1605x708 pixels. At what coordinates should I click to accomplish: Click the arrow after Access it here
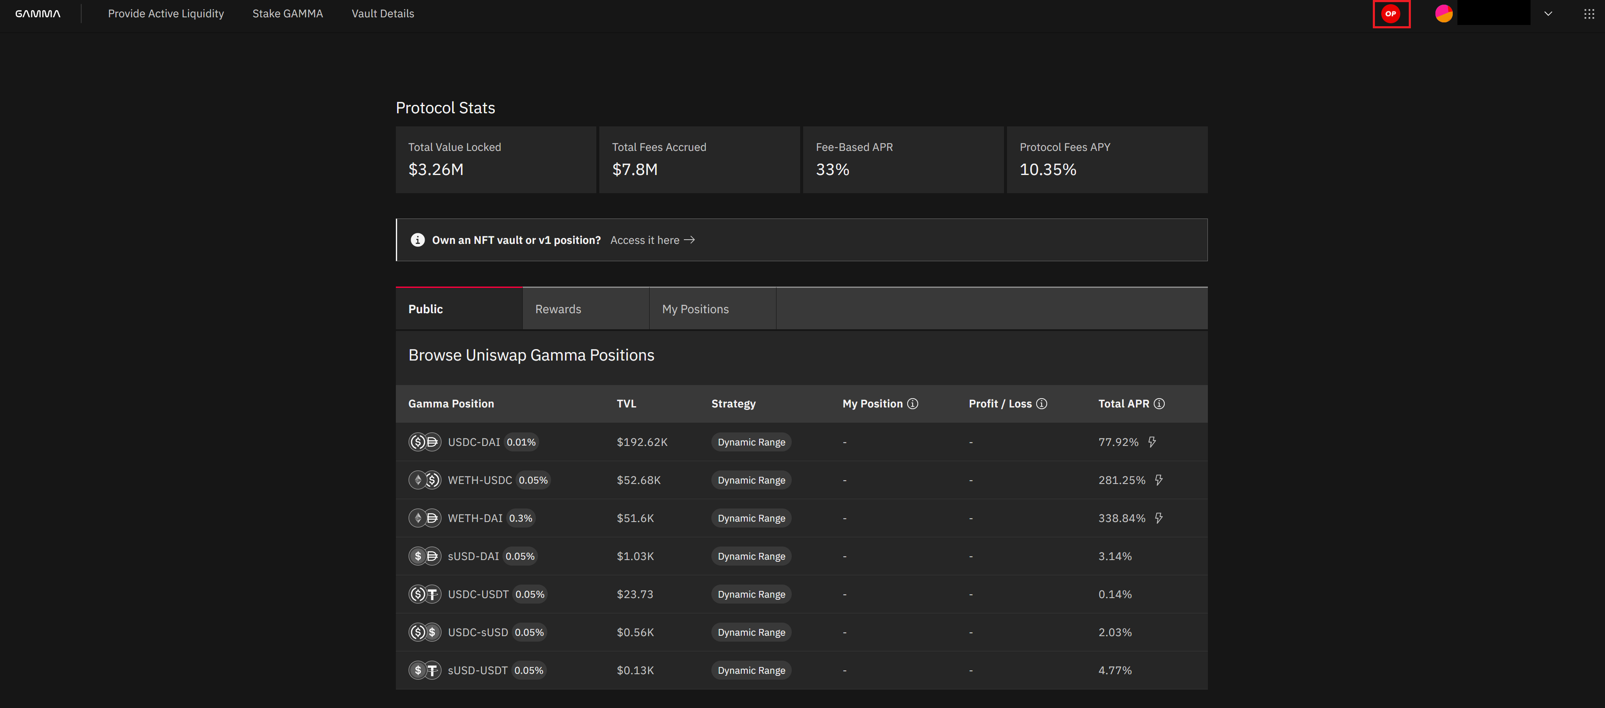tap(689, 240)
